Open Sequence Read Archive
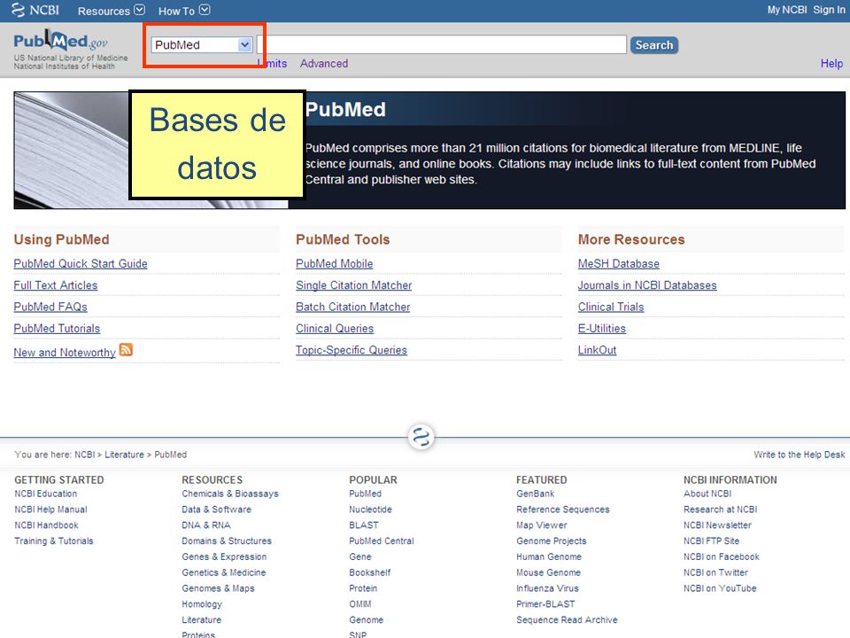 tap(567, 619)
